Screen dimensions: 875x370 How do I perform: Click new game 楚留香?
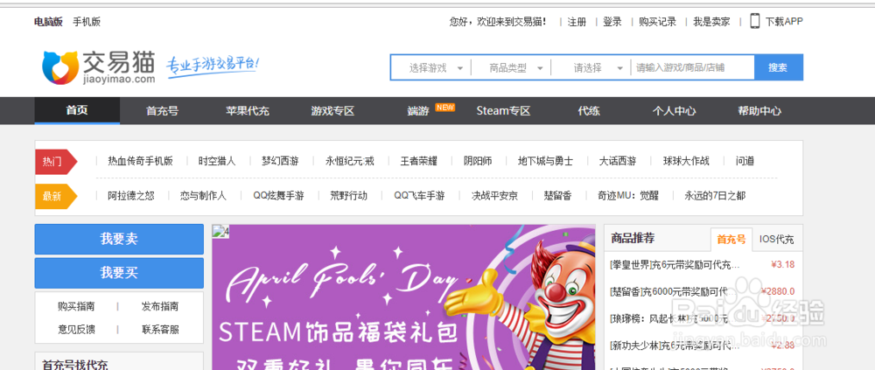pos(557,196)
